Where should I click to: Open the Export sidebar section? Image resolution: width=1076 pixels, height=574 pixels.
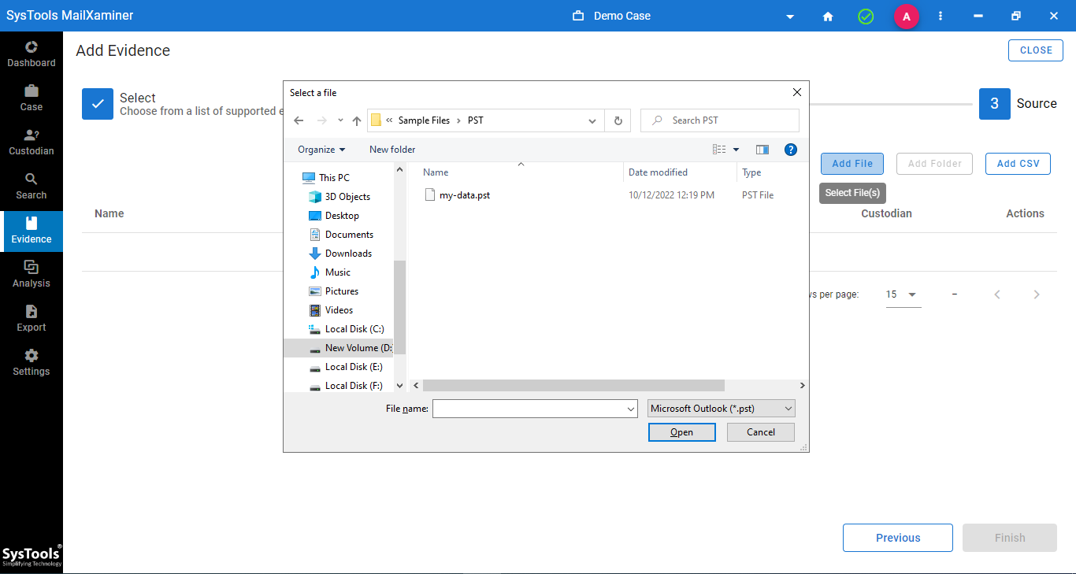coord(32,318)
